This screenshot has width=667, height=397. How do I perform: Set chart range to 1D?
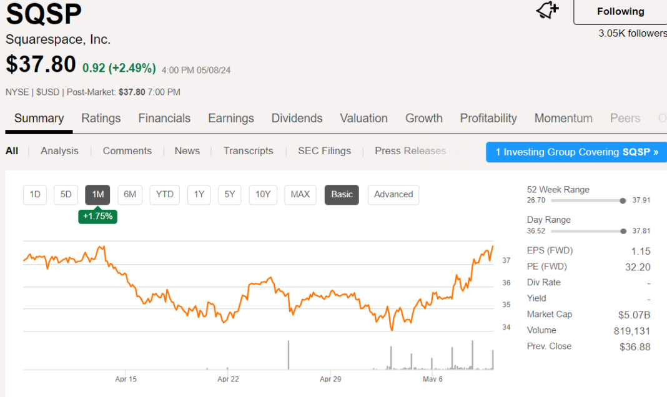[35, 195]
